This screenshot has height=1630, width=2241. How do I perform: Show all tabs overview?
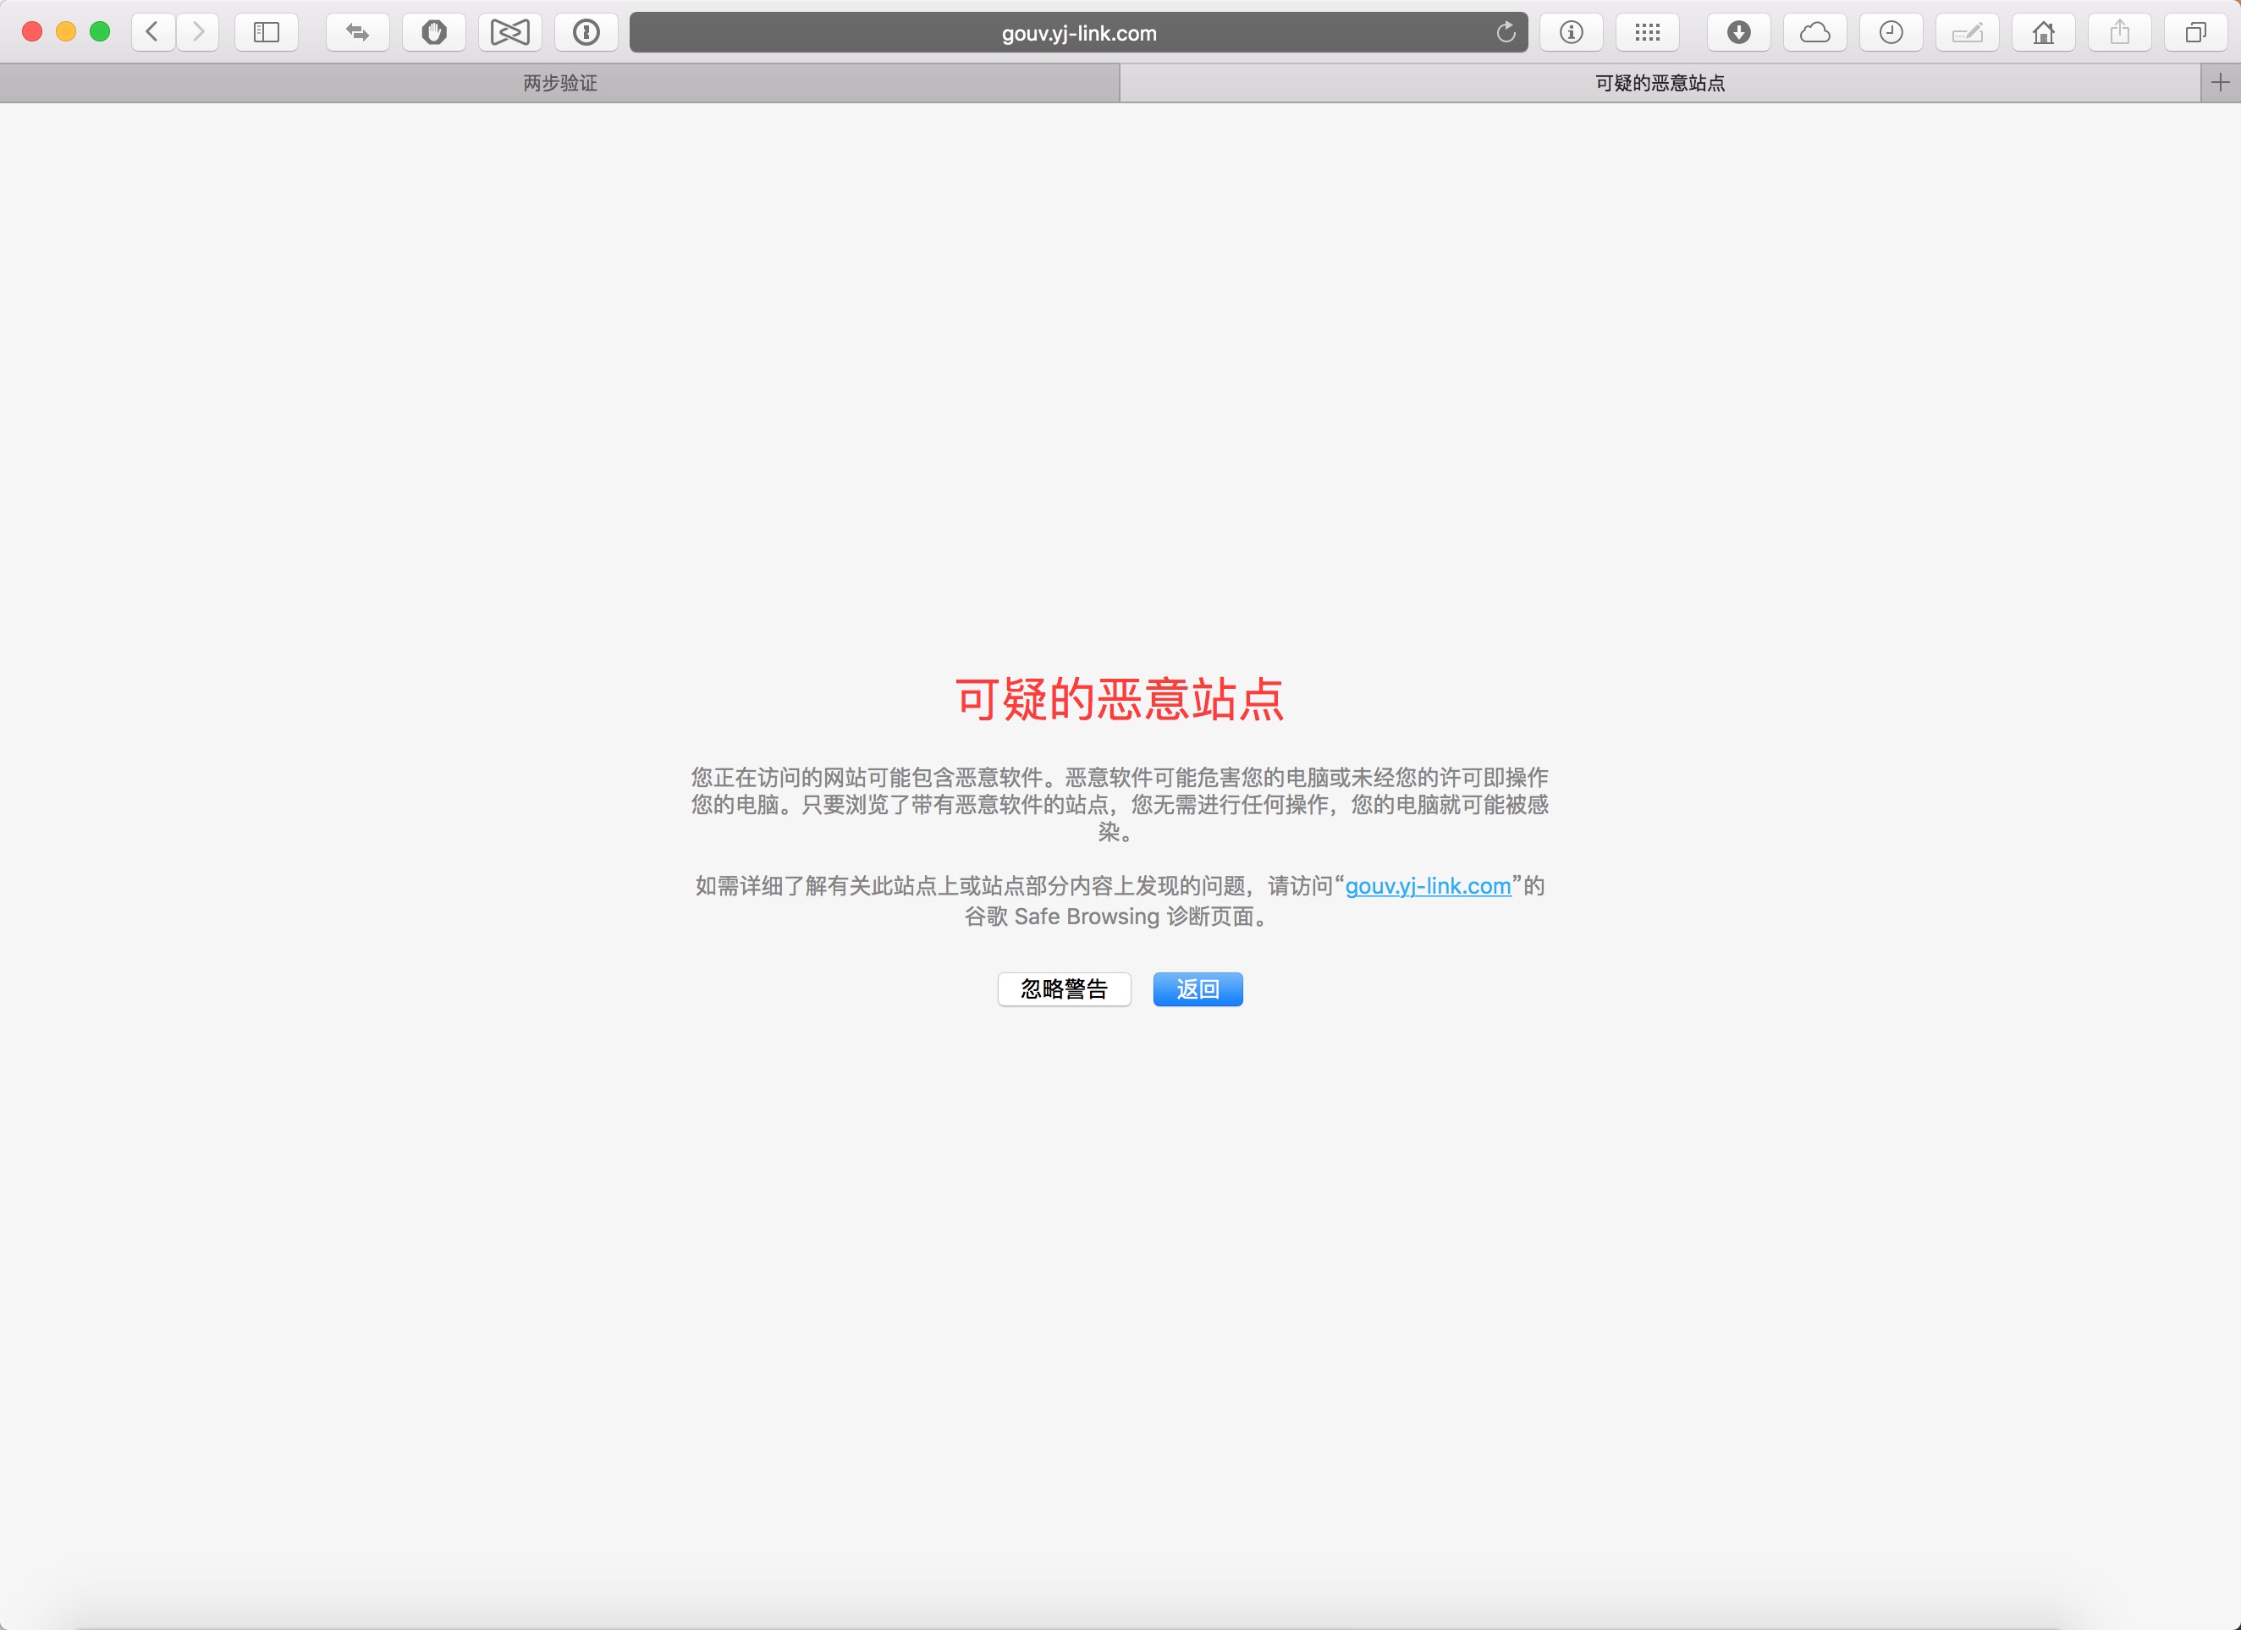coord(2195,33)
